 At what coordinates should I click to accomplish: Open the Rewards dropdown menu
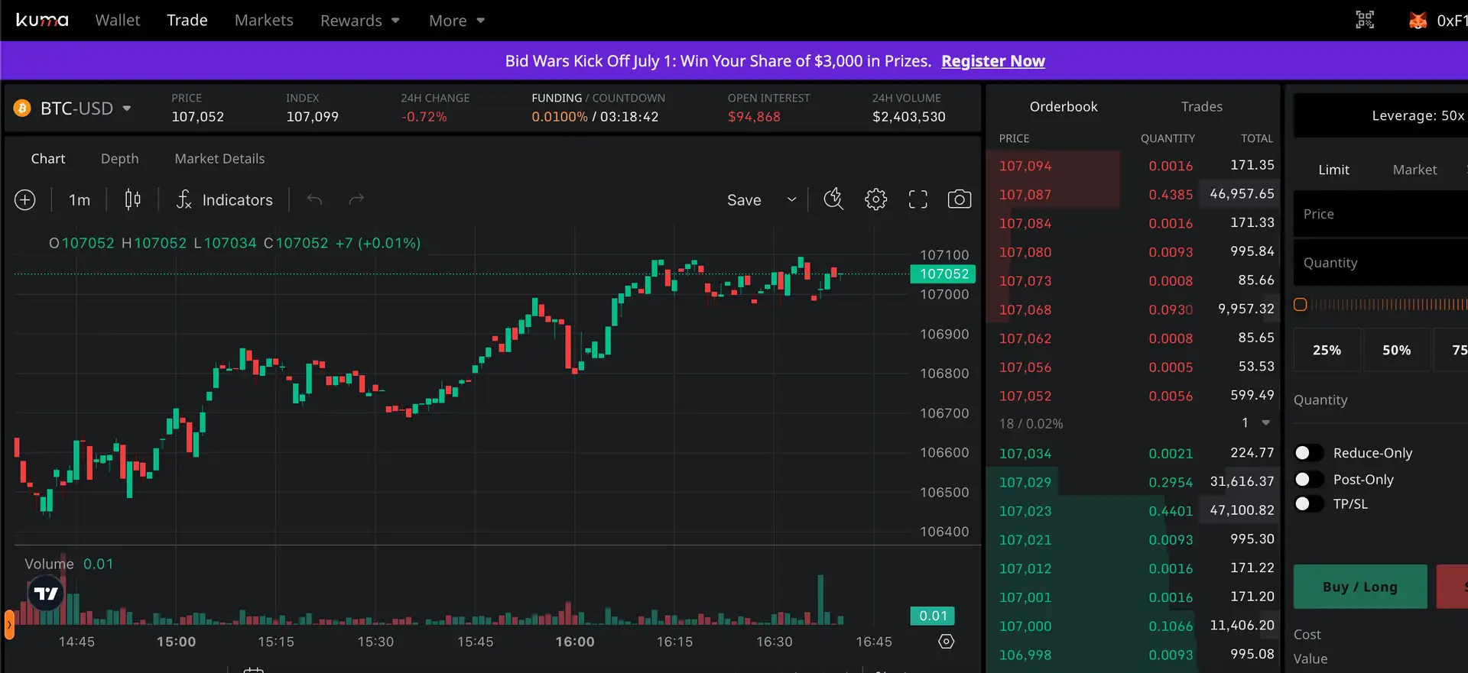coord(359,21)
